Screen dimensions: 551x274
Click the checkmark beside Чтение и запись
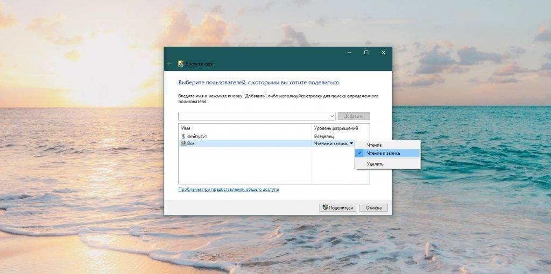359,153
